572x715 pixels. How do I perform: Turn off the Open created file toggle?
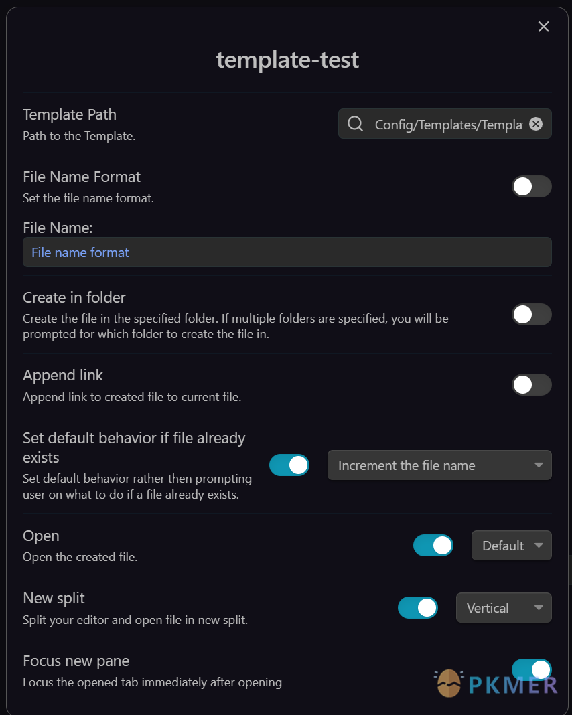pyautogui.click(x=433, y=546)
